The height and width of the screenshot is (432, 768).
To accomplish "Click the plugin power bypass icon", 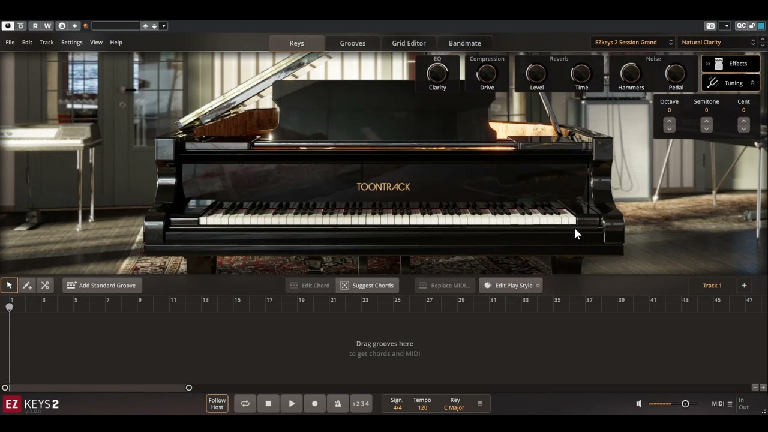I will pyautogui.click(x=8, y=26).
